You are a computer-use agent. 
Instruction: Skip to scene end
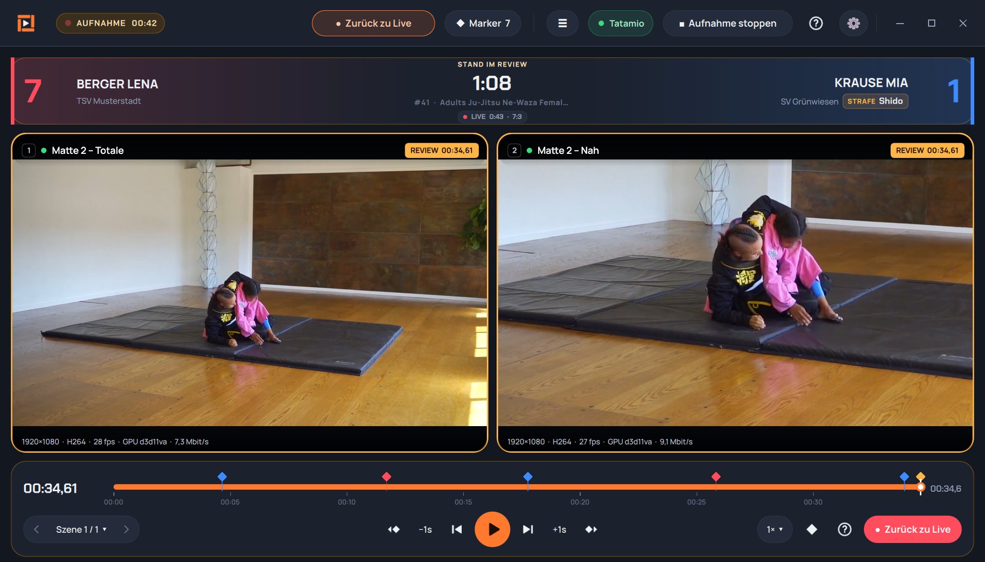528,529
